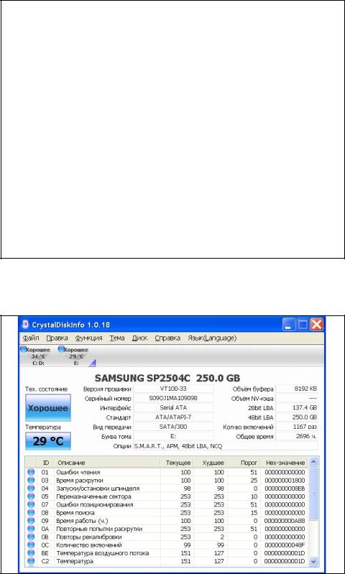Click the SMART list vertical scrollbar thumb
Screen dimensions: 345x574
(313, 494)
